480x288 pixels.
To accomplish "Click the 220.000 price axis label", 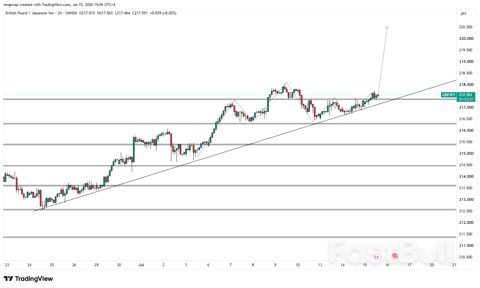I will click(466, 39).
